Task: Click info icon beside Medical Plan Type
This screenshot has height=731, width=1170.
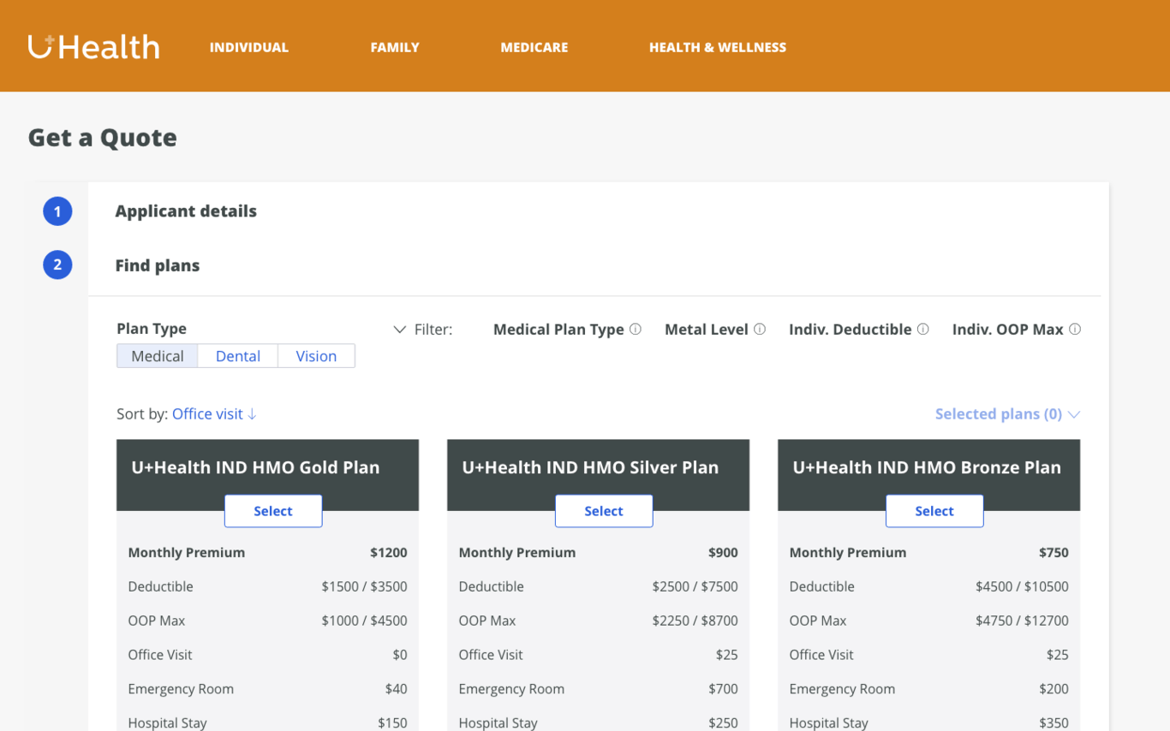Action: [636, 329]
